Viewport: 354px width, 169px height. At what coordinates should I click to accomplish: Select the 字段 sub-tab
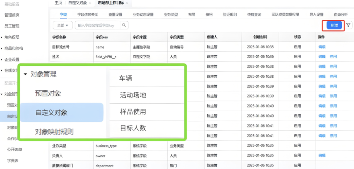pyautogui.click(x=63, y=15)
